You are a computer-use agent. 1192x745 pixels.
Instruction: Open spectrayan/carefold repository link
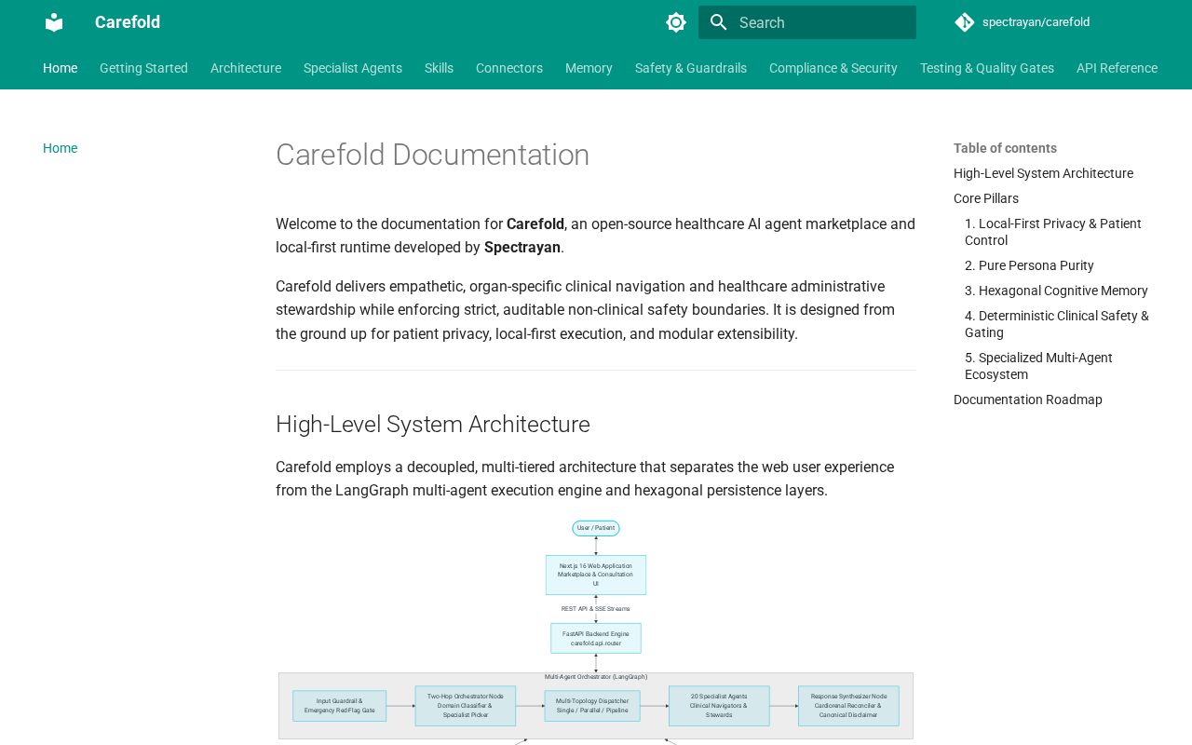(1036, 22)
